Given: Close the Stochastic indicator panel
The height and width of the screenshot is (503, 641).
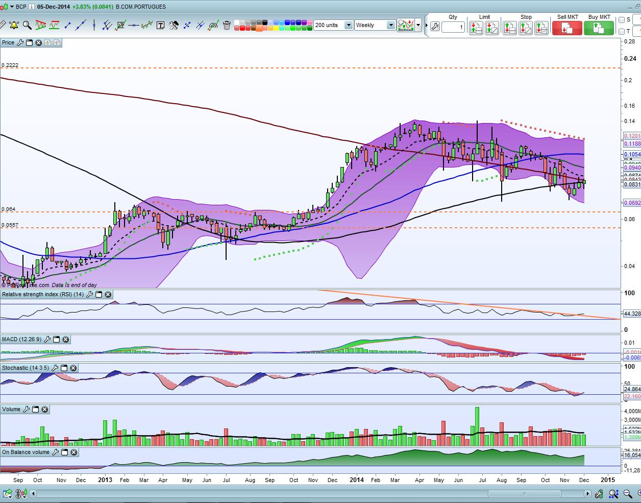Looking at the screenshot, I should 73,368.
